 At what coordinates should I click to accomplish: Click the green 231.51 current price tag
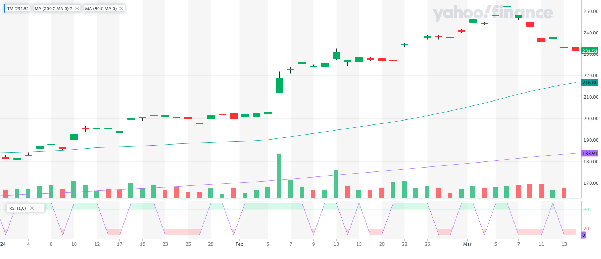590,51
